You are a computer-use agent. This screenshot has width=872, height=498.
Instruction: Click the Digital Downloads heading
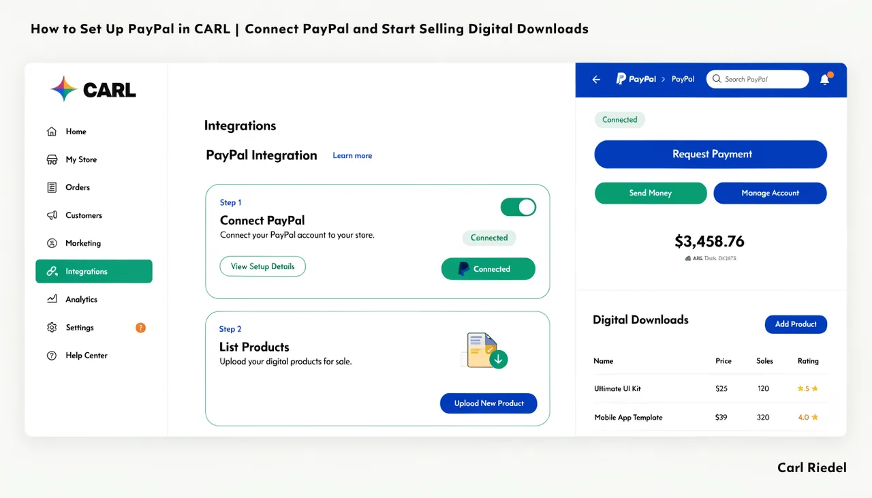640,320
